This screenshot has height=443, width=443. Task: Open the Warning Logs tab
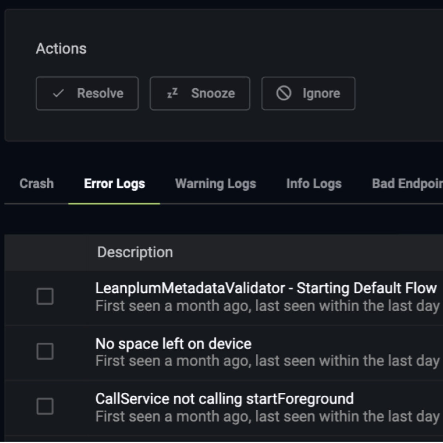point(216,183)
